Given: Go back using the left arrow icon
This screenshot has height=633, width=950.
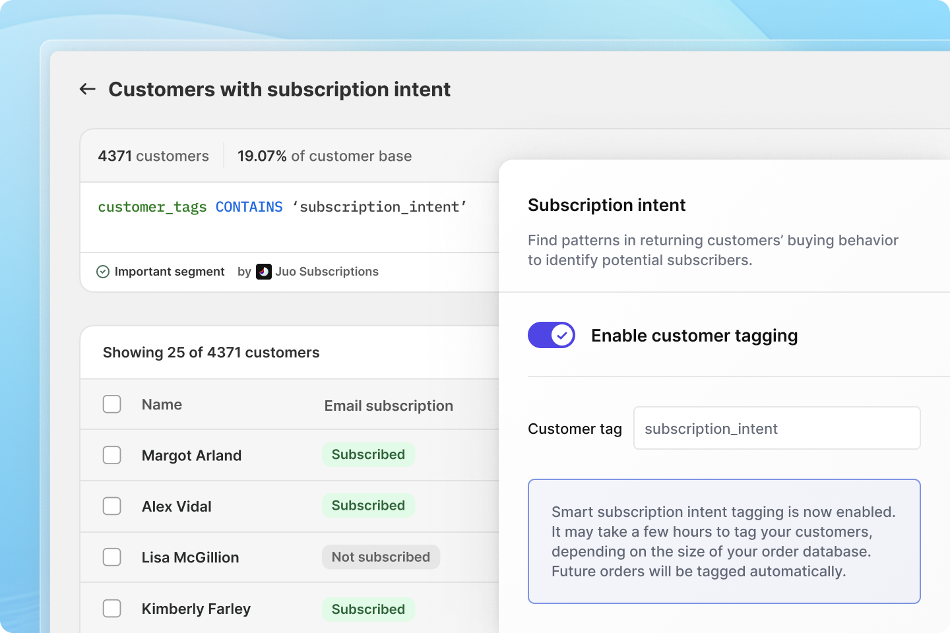Looking at the screenshot, I should (x=88, y=89).
